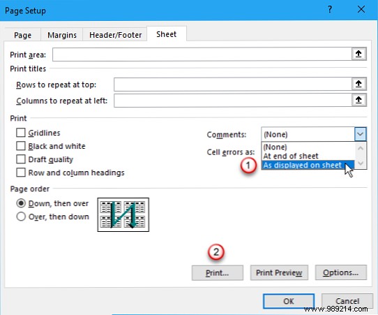Click the Help question mark icon
Image resolution: width=378 pixels, height=315 pixels.
[330, 10]
